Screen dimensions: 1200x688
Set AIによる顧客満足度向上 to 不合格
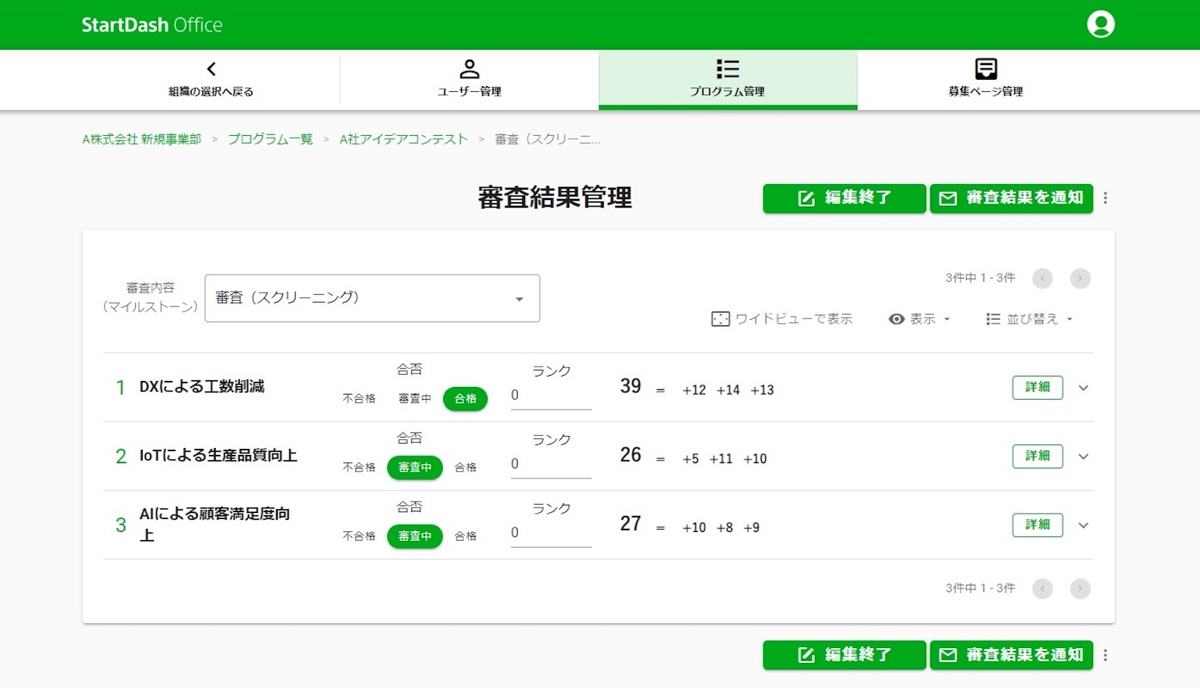point(359,536)
